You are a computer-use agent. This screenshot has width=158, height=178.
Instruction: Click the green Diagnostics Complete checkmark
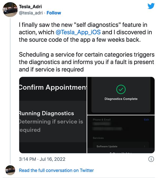121,90
